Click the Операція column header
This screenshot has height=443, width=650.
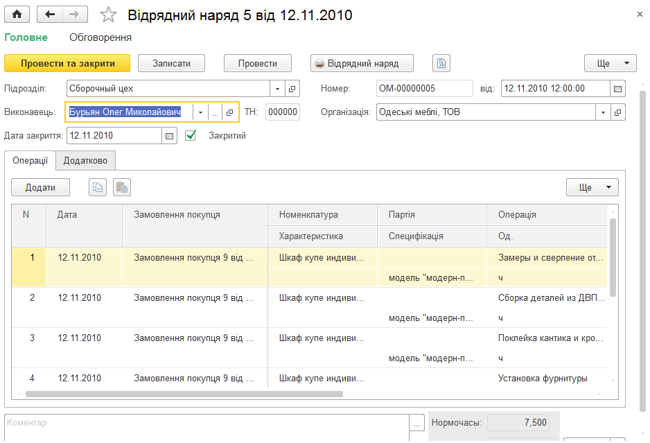point(547,215)
